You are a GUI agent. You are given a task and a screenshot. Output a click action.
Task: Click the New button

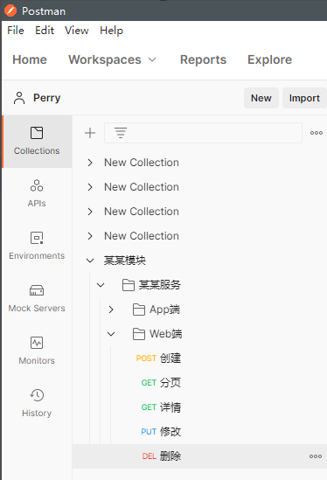pos(261,98)
